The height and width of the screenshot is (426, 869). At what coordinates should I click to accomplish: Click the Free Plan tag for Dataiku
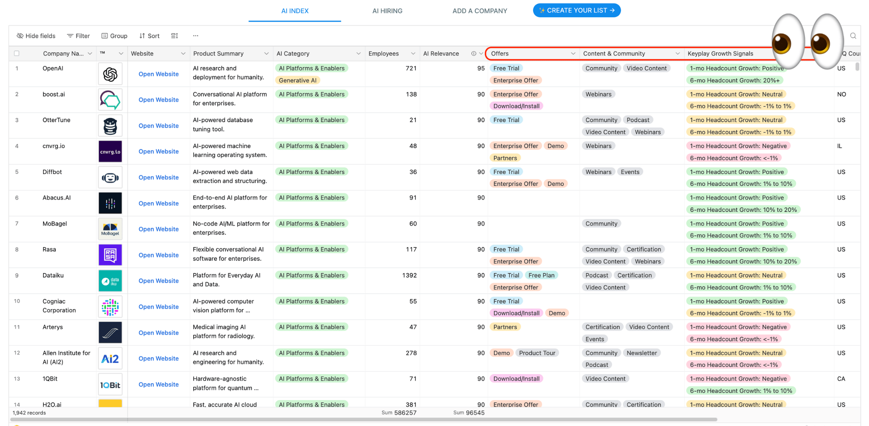point(542,275)
